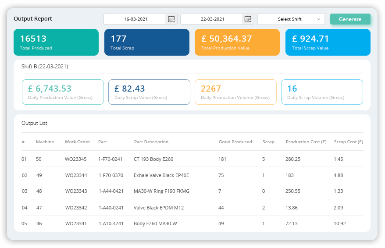
Task: Select the Total Scrap summary card
Action: [146, 43]
